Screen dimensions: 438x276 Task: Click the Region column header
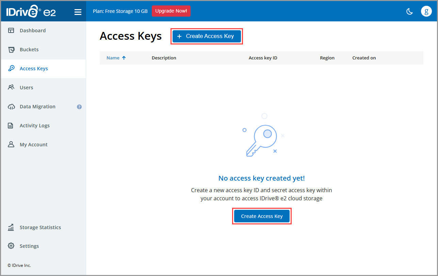pos(327,58)
